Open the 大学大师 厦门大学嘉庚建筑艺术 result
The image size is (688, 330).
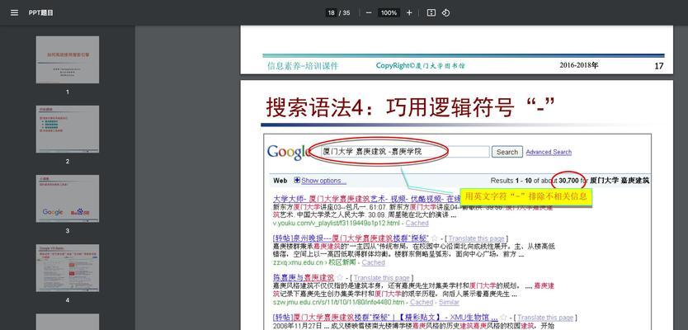point(367,198)
